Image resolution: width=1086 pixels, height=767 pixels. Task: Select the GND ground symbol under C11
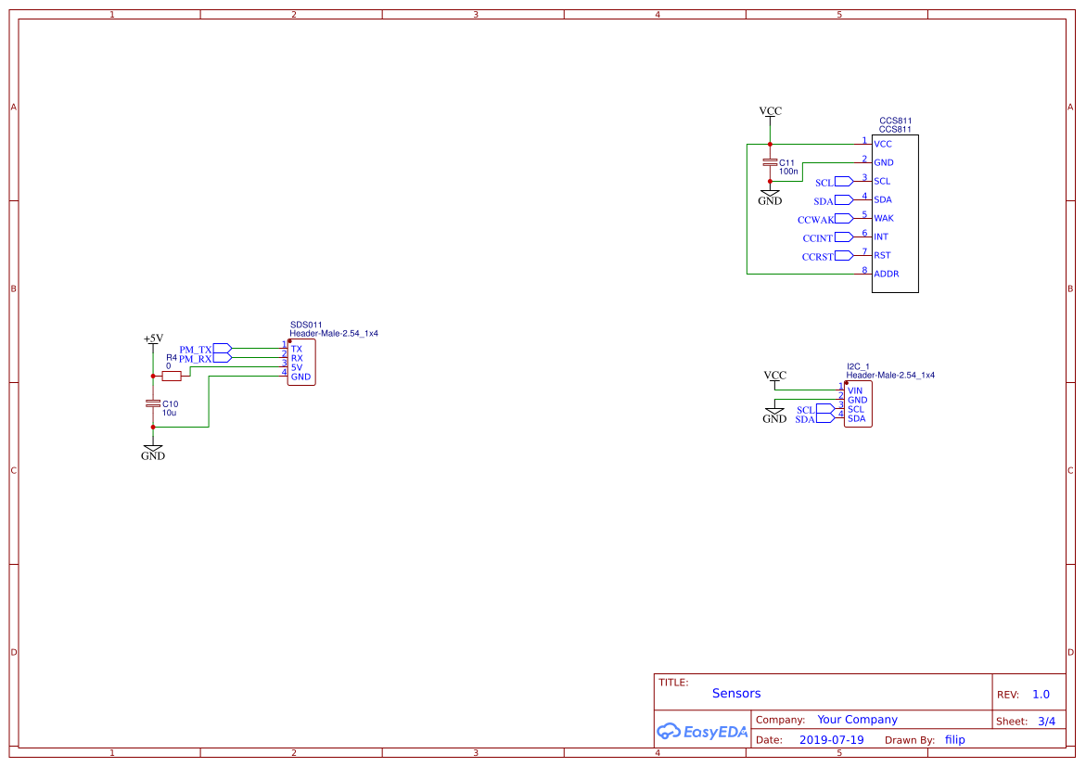(x=769, y=192)
